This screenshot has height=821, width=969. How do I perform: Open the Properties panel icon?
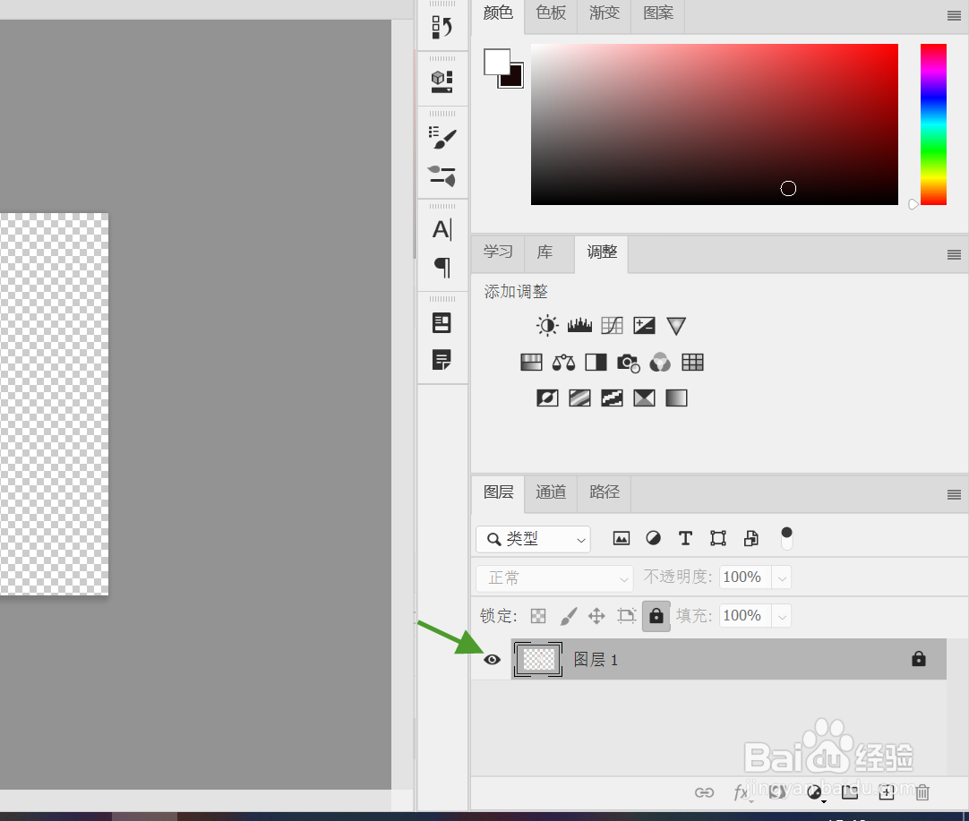pyautogui.click(x=442, y=322)
